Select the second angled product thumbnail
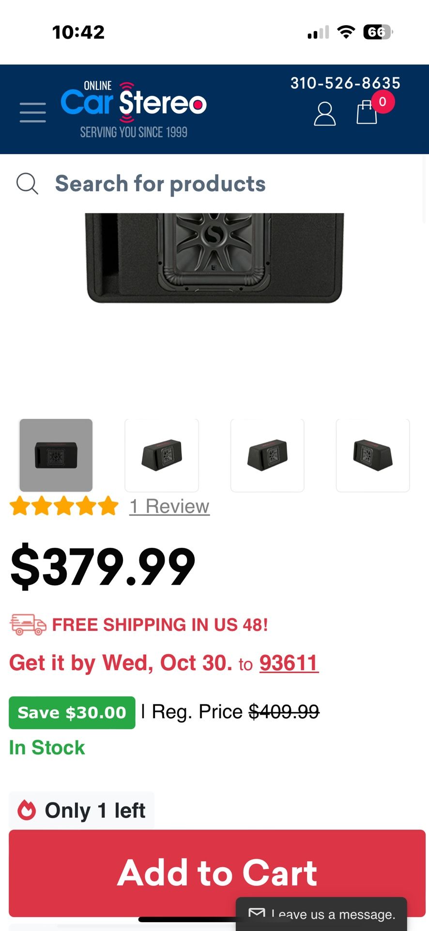 162,455
